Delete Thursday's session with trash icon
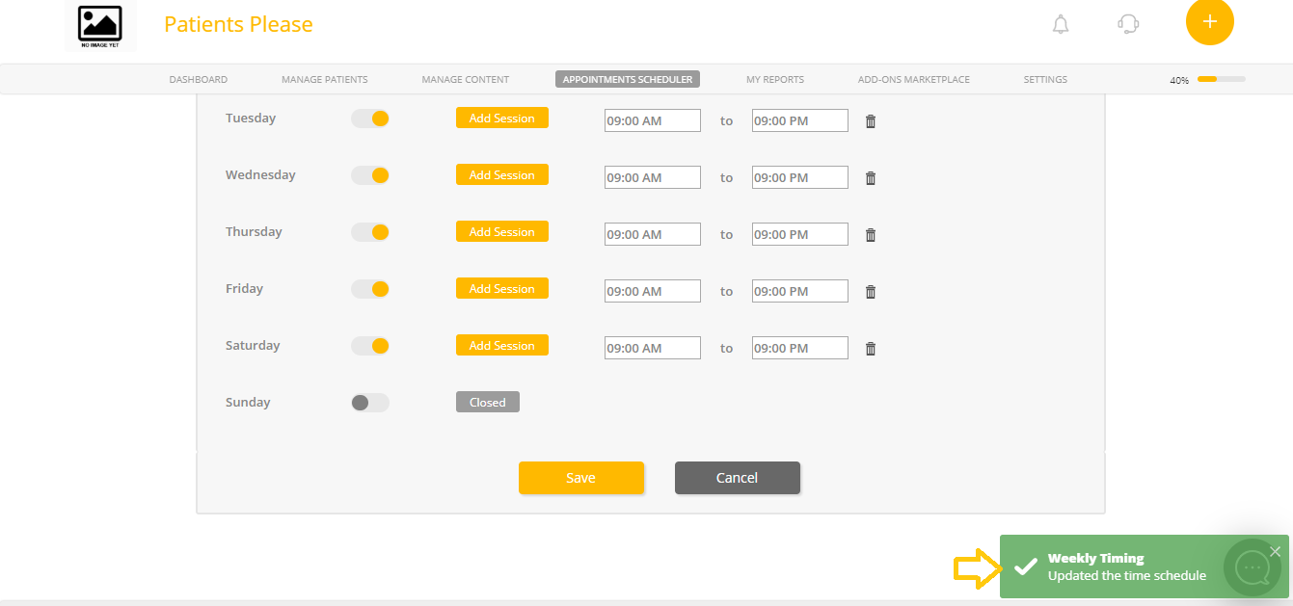Screen dimensions: 1293x606 coord(871,235)
